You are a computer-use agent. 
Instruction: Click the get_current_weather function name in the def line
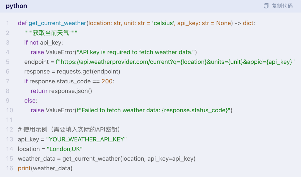(x=57, y=23)
